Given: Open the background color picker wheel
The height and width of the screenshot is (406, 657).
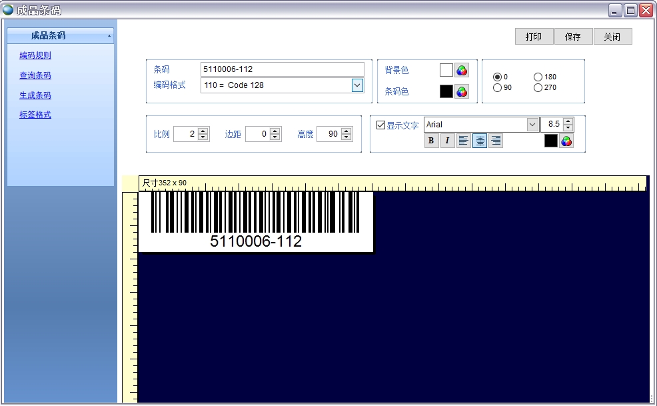Looking at the screenshot, I should tap(462, 71).
